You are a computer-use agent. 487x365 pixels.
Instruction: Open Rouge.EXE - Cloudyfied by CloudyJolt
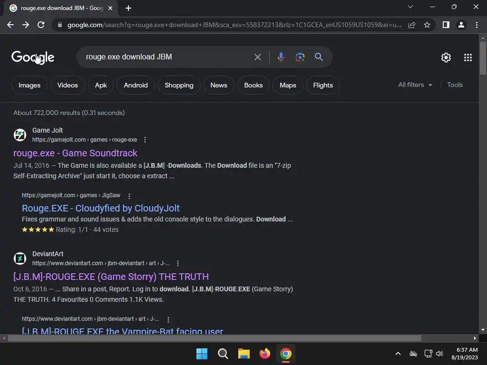click(101, 208)
